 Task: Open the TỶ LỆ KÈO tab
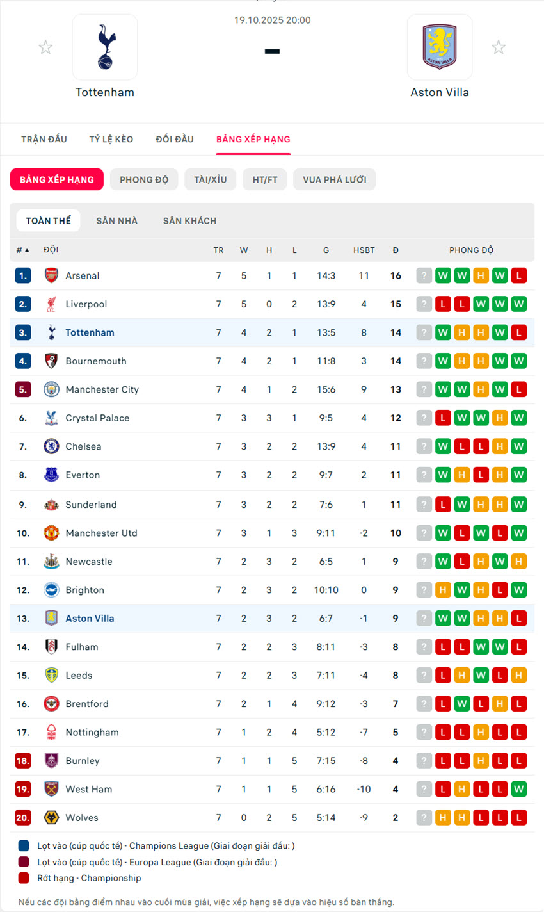tap(111, 139)
